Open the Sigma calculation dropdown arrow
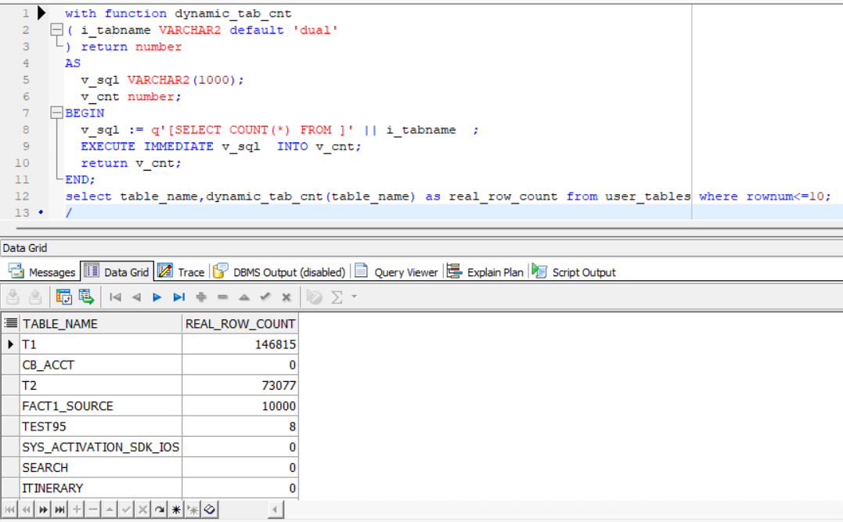The height and width of the screenshot is (522, 843). click(x=354, y=297)
